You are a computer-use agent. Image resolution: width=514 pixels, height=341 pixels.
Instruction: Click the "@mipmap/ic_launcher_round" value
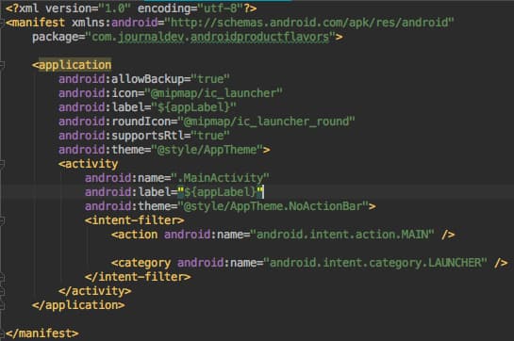[266, 122]
